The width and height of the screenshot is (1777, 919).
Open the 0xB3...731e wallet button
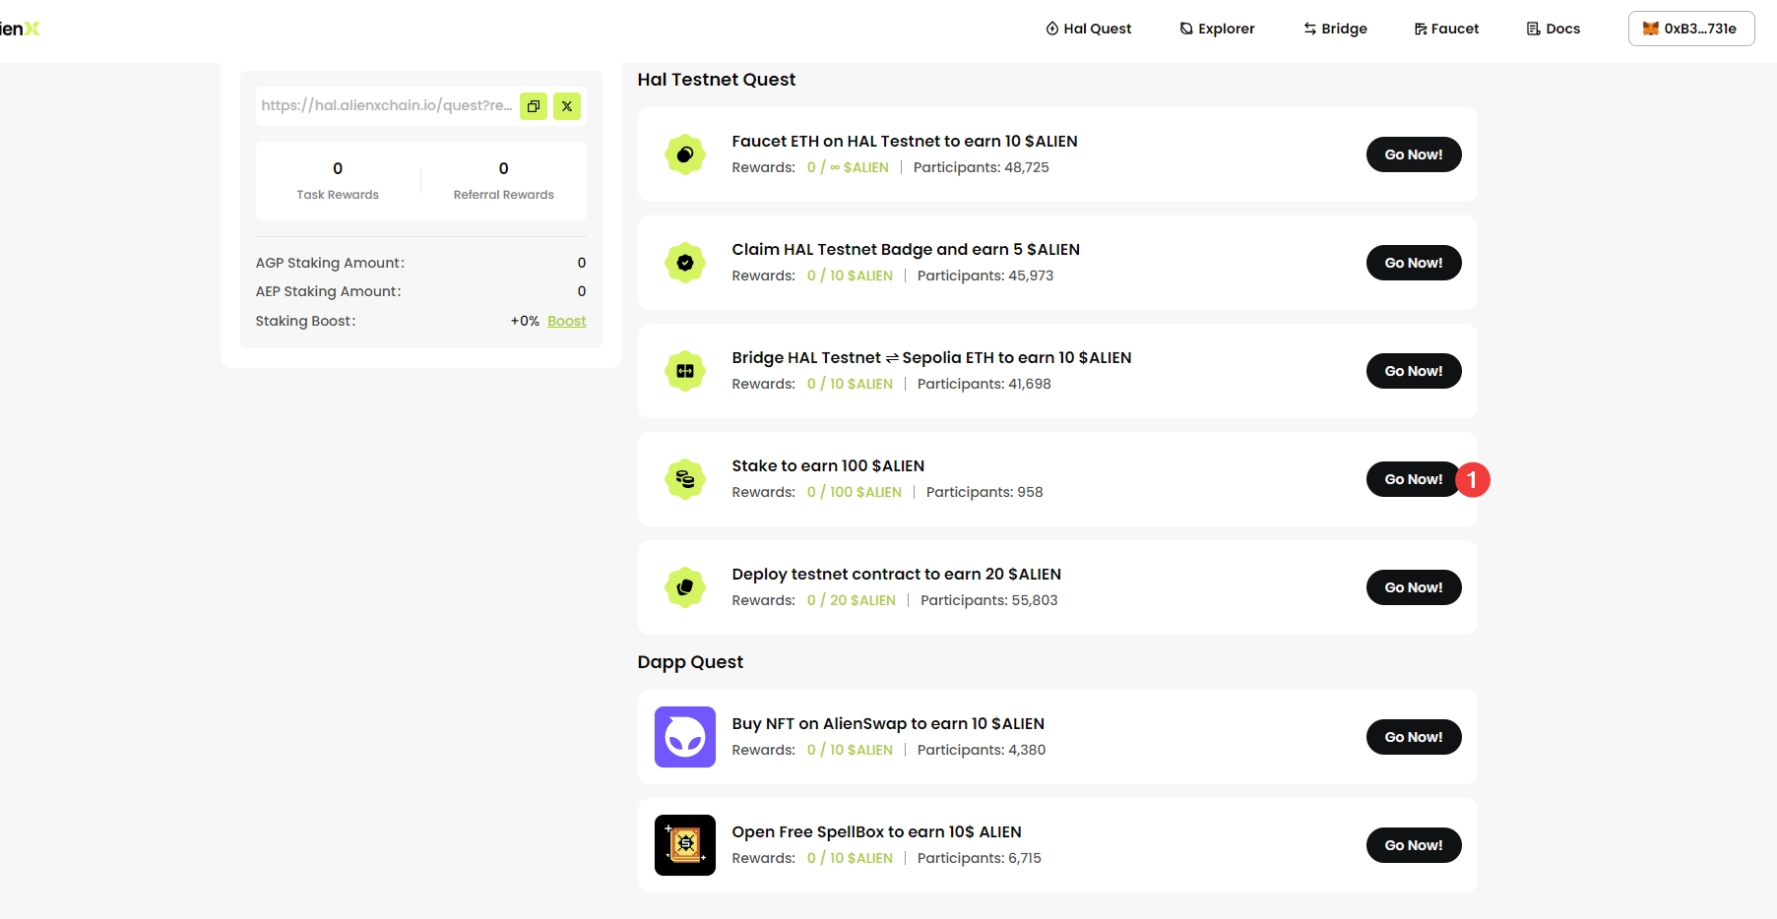pyautogui.click(x=1690, y=29)
